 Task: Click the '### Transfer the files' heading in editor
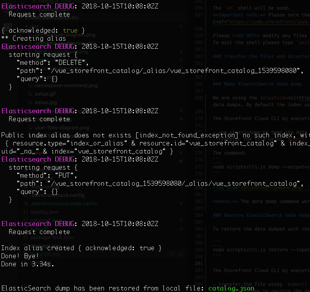click(261, 56)
